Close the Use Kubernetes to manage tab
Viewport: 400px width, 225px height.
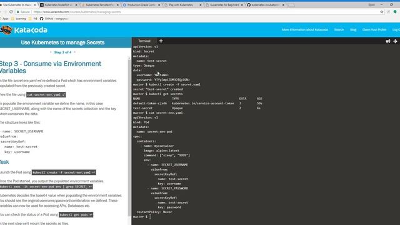pos(35,5)
